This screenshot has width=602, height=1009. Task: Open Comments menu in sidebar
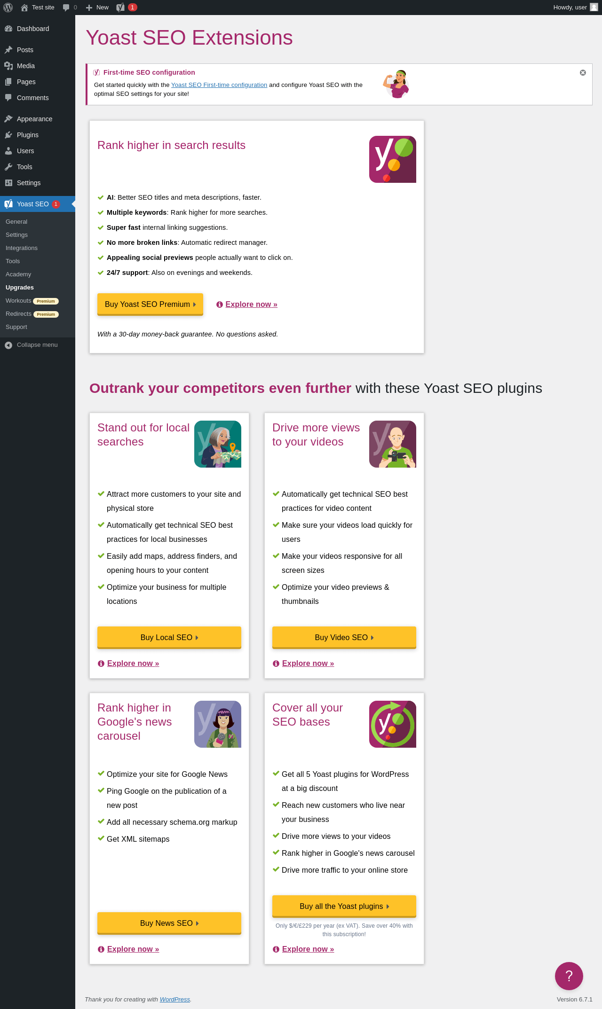(38, 98)
